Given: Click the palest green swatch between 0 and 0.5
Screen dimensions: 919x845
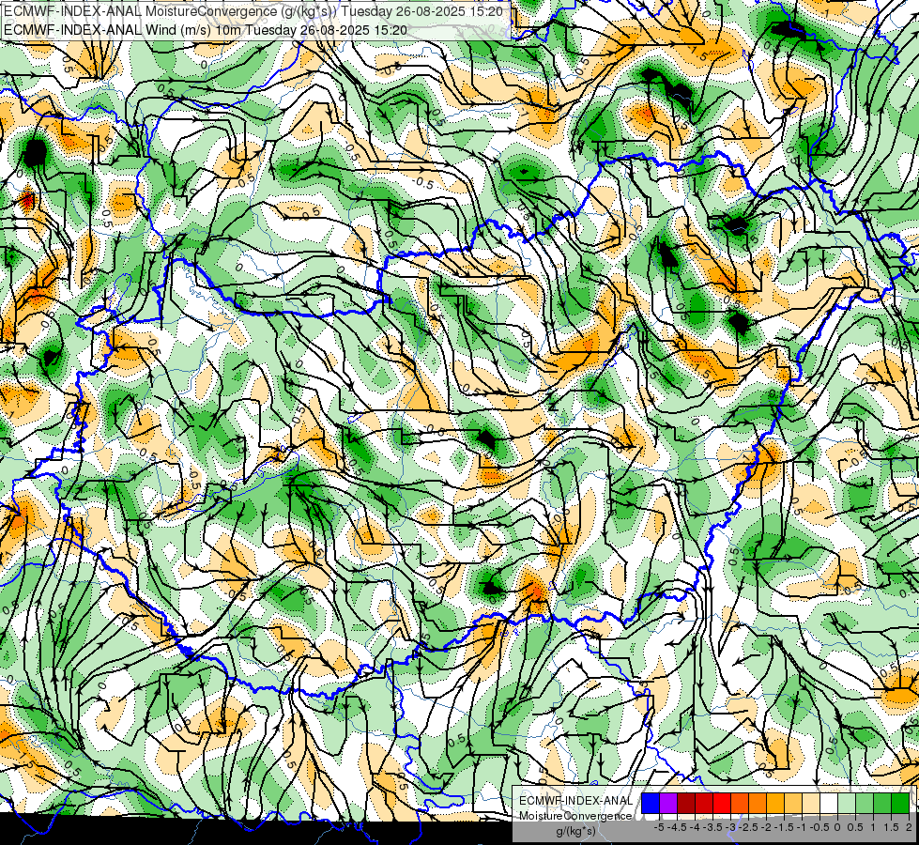Looking at the screenshot, I should click(847, 803).
